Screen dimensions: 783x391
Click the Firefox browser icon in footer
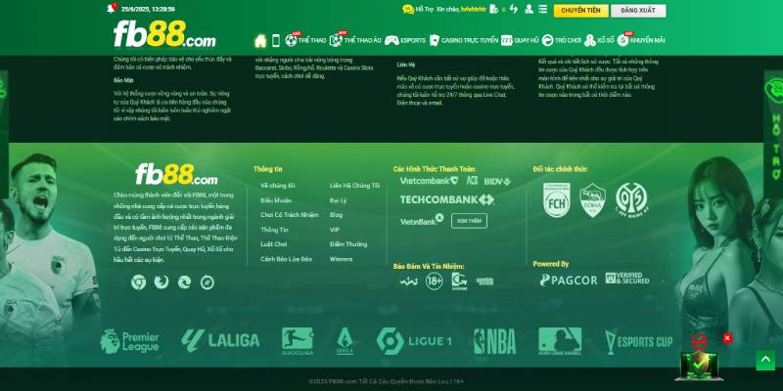[x=161, y=282]
